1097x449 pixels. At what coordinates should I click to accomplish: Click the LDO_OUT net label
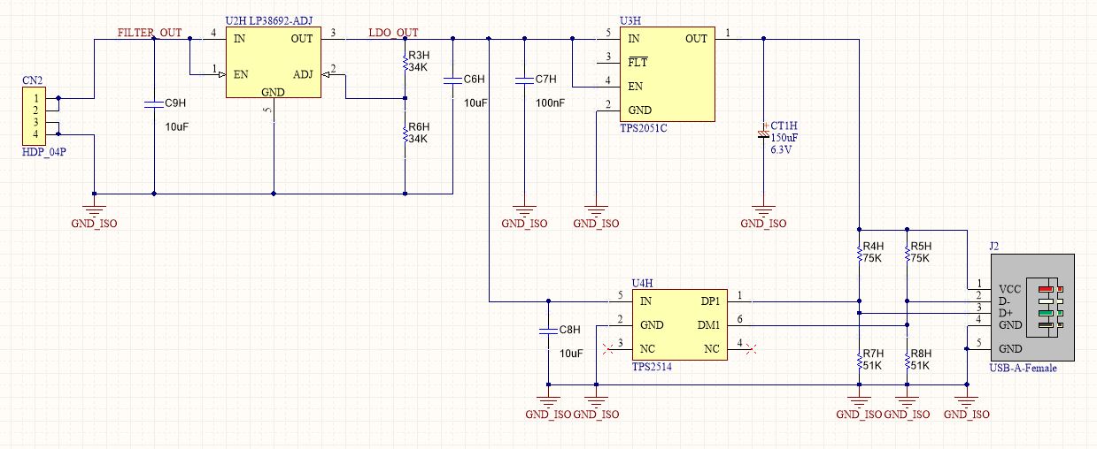tap(393, 33)
